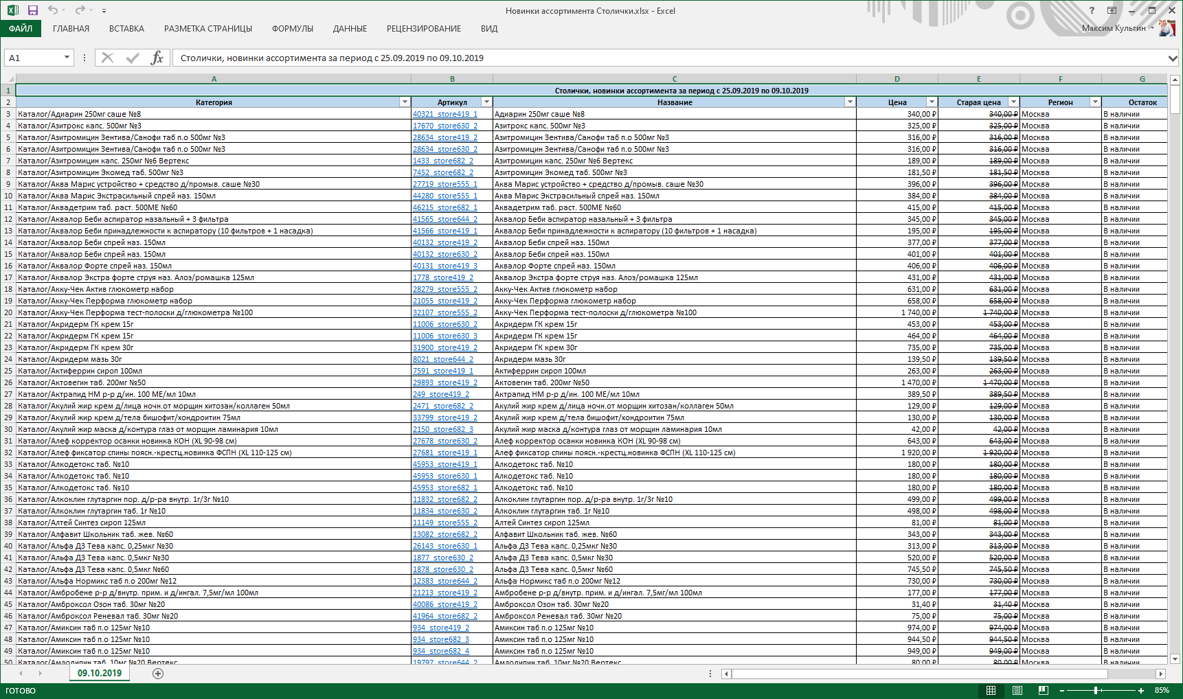The image size is (1183, 699).
Task: Click horizontal scrollbar right arrow
Action: [1161, 674]
